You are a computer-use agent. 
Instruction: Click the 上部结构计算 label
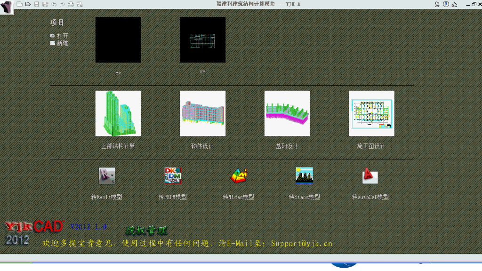point(118,146)
